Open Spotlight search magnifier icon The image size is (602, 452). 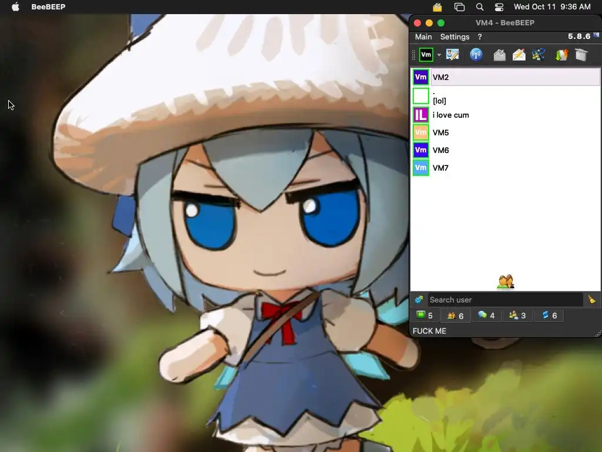click(480, 7)
